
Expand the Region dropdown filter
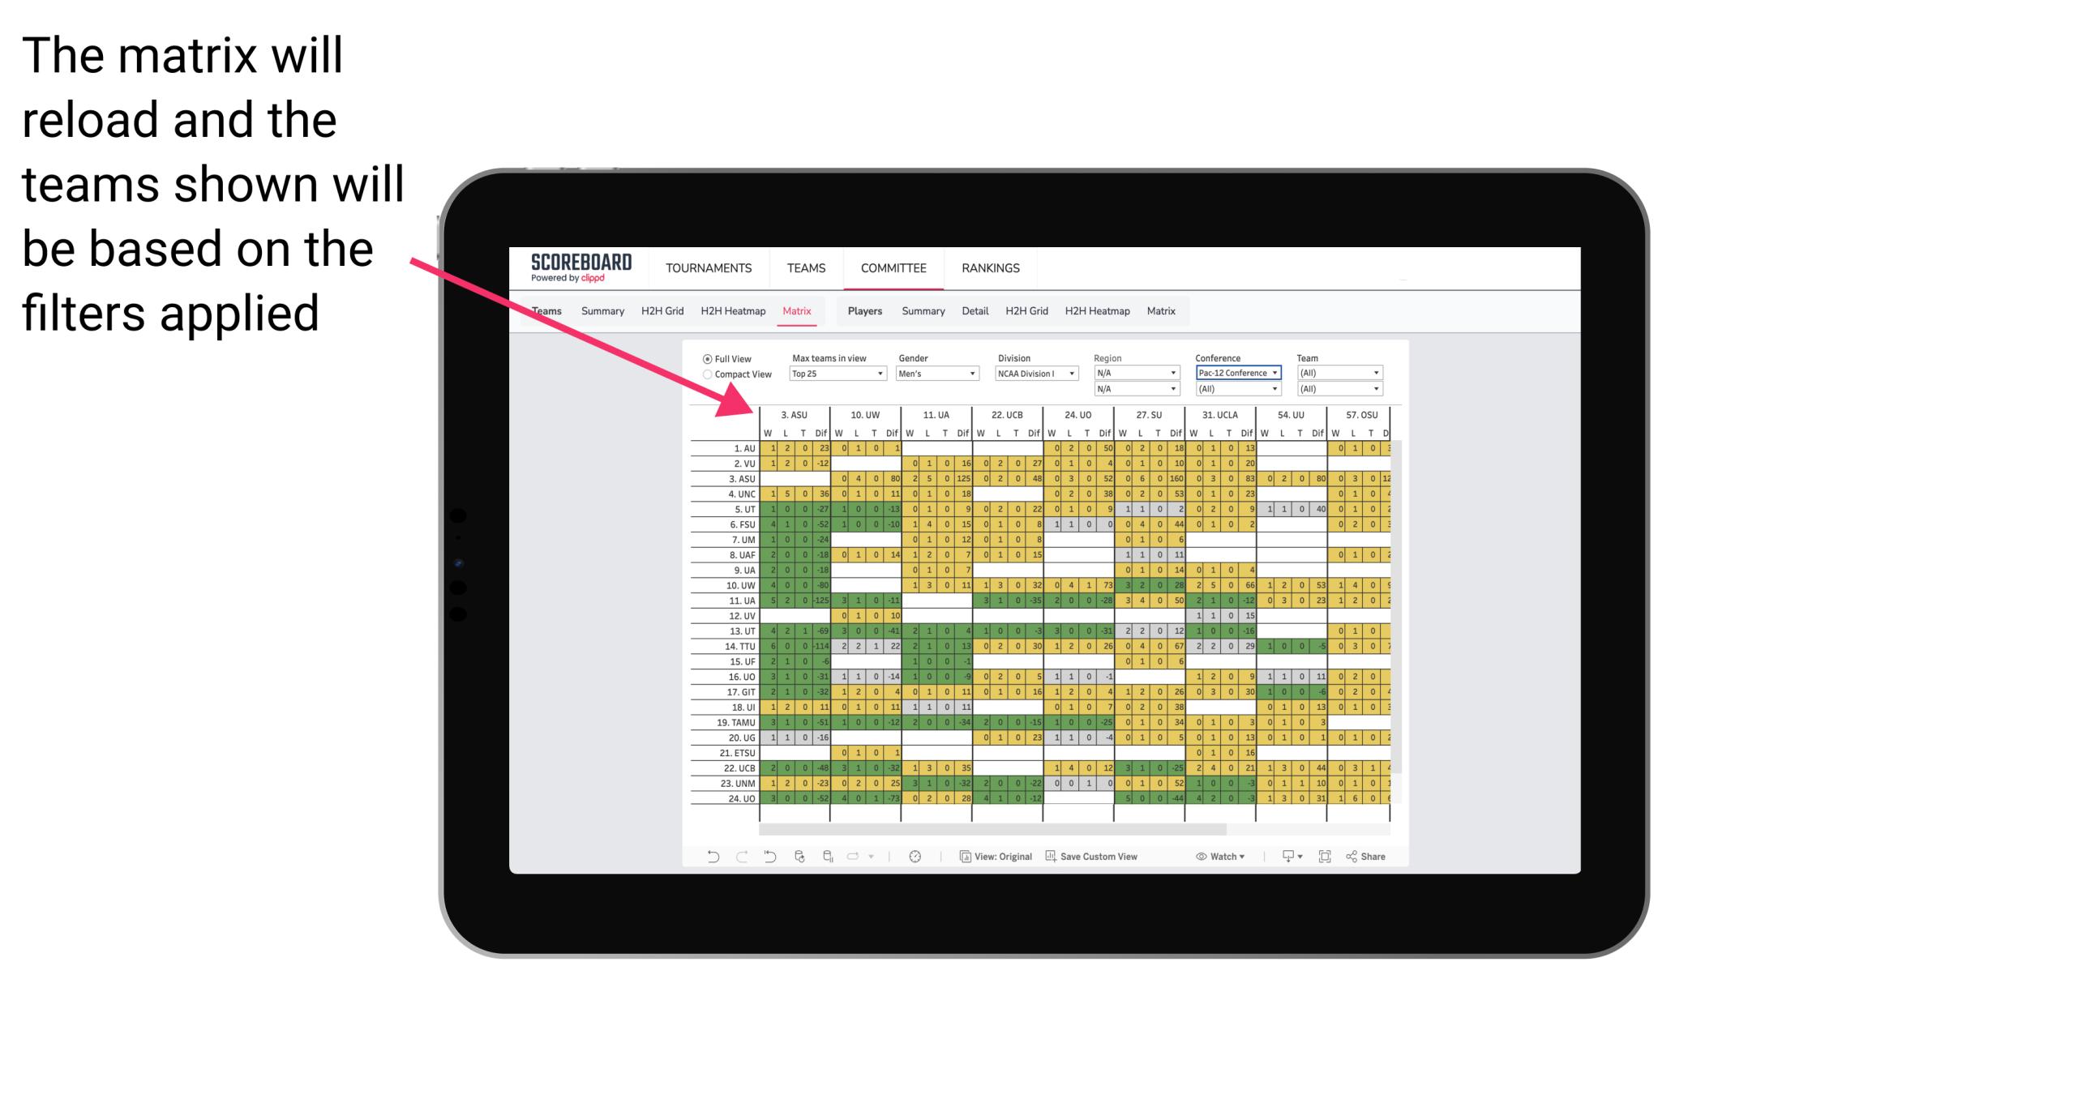[1133, 373]
